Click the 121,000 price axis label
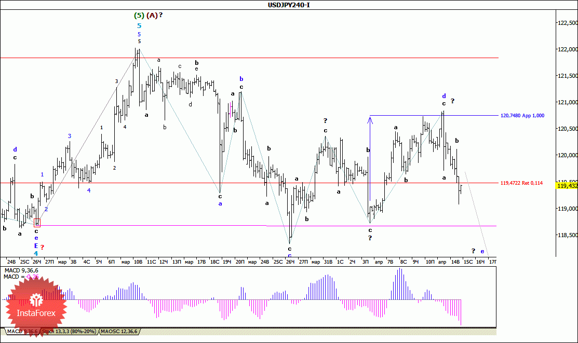Viewport: 578px width, 343px height. click(568, 102)
